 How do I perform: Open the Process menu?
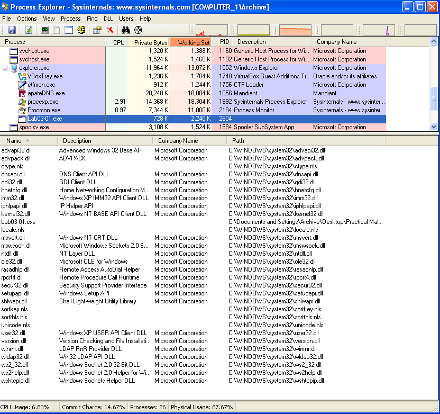(71, 19)
